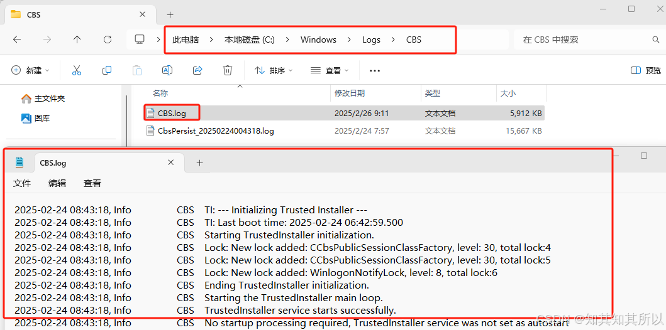Go back in File Explorer

click(x=16, y=40)
